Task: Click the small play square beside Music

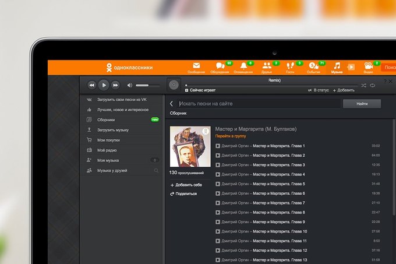Action: click(351, 67)
